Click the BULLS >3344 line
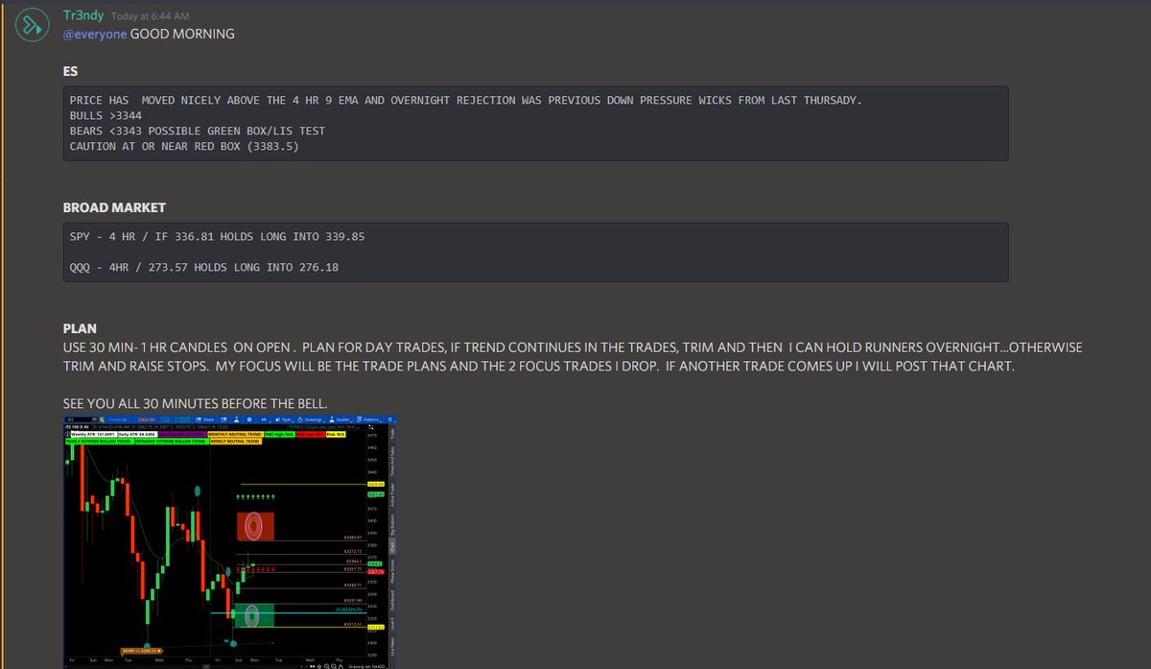1151x669 pixels. point(106,115)
